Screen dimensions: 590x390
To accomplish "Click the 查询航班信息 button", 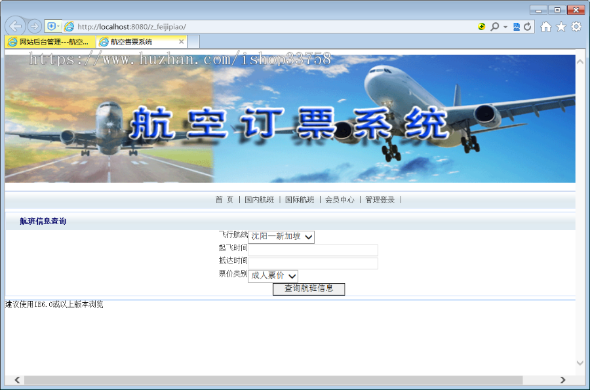I will pos(308,289).
